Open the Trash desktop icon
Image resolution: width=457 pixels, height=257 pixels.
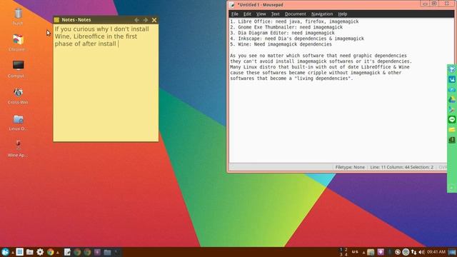[18, 16]
